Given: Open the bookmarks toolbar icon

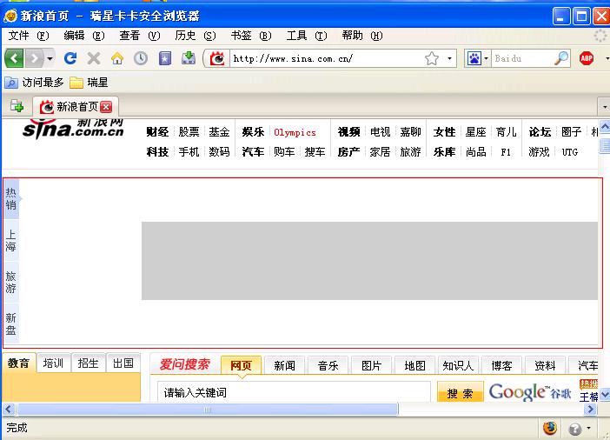Looking at the screenshot, I should coord(165,58).
